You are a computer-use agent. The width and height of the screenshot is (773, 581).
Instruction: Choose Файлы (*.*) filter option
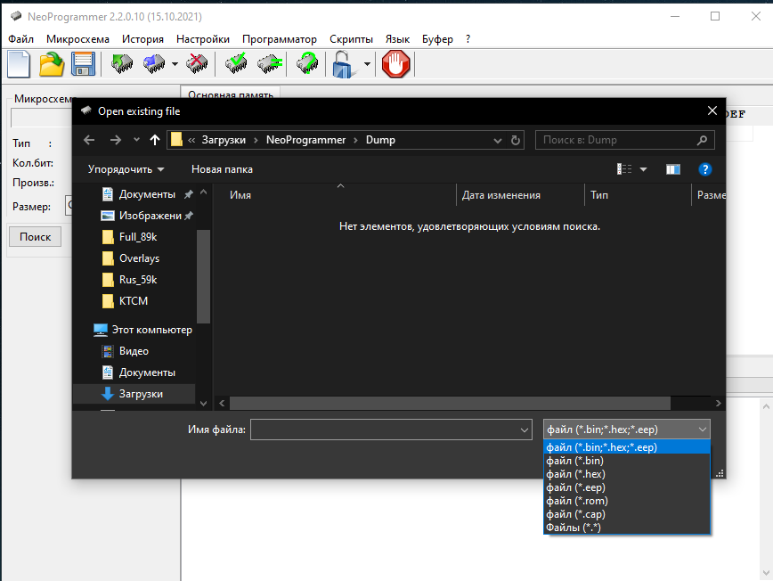coord(626,528)
